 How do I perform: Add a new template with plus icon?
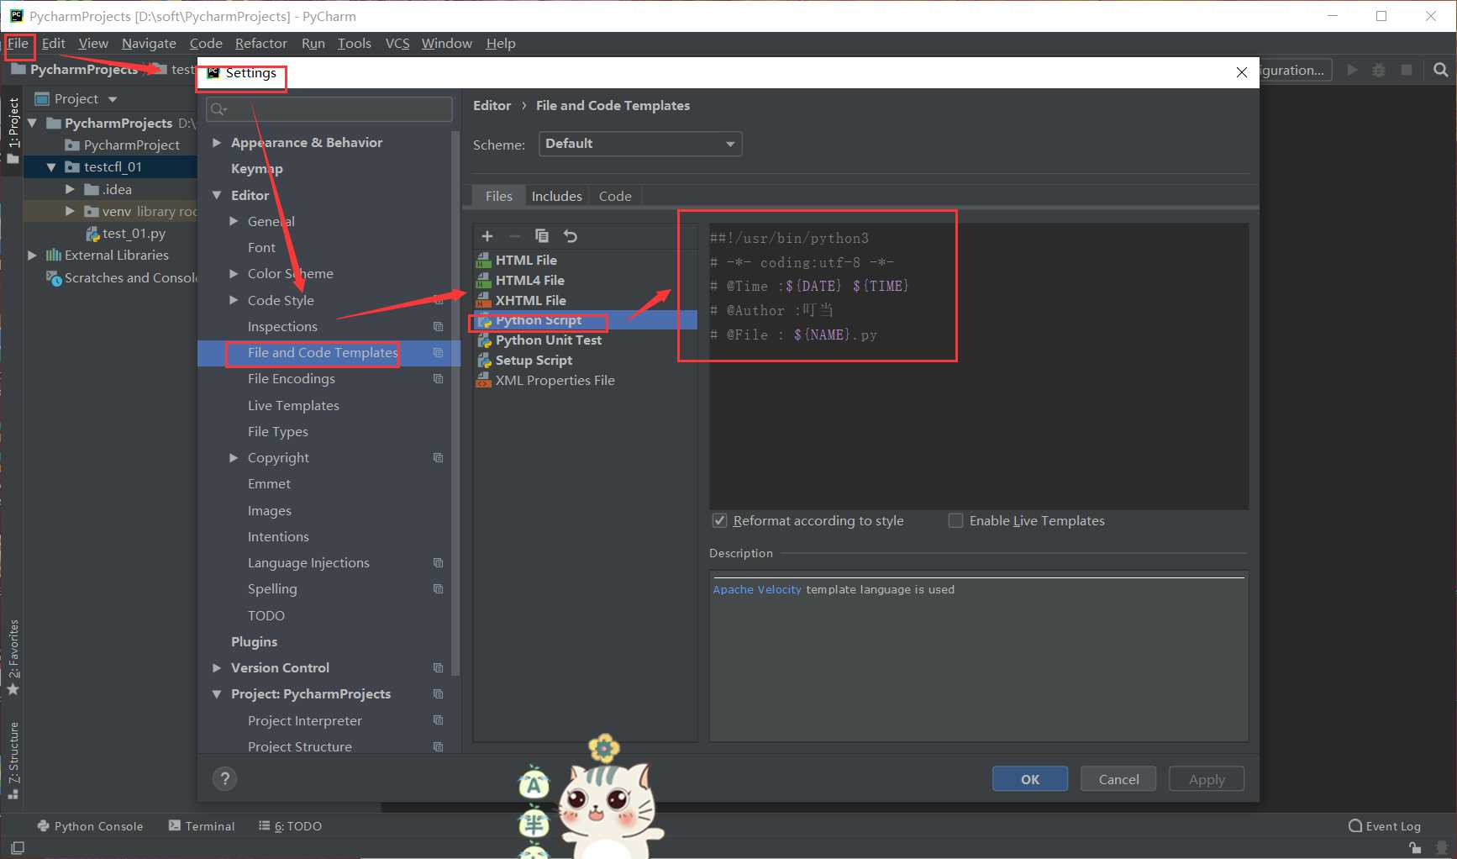tap(487, 236)
